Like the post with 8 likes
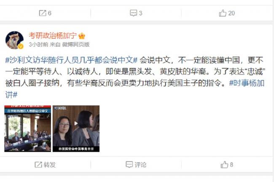This screenshot has height=182, width=274. (x=224, y=165)
